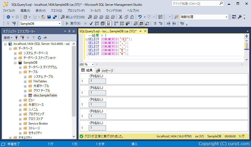Specify values for template parameters icon
The height and width of the screenshot is (147, 251).
click(182, 24)
